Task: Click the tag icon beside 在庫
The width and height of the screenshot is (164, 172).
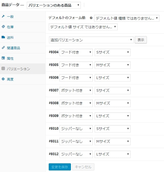Action: click(3, 27)
